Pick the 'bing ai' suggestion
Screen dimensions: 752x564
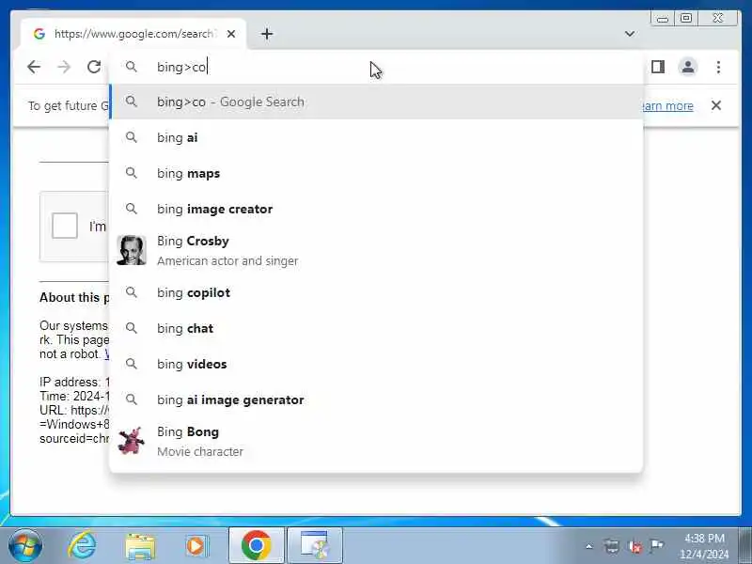click(377, 137)
